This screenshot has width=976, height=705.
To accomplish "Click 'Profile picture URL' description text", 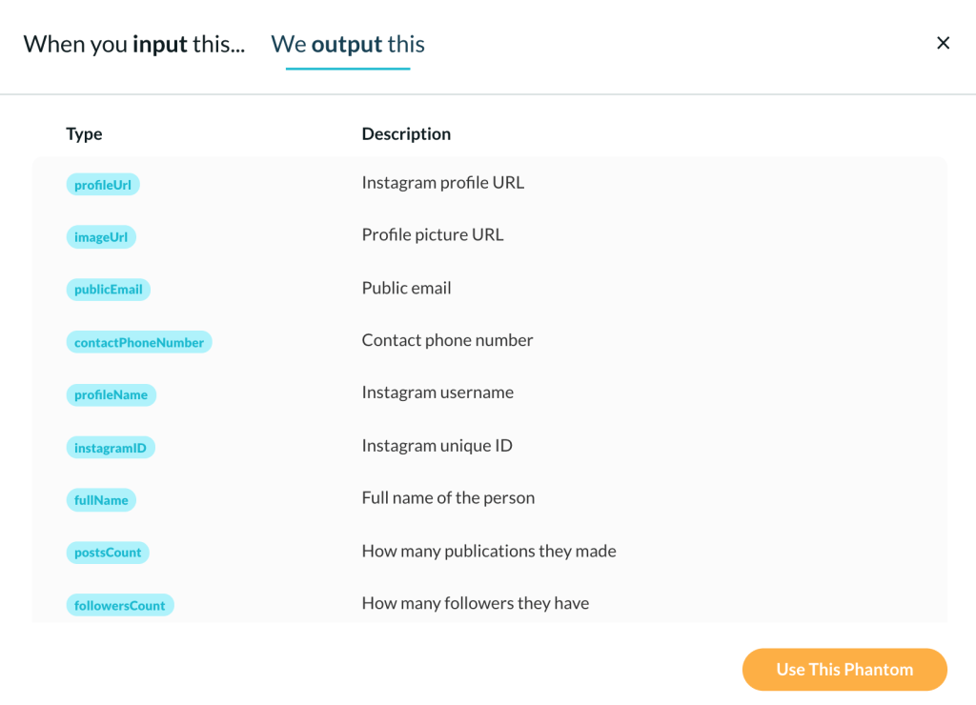I will [432, 234].
